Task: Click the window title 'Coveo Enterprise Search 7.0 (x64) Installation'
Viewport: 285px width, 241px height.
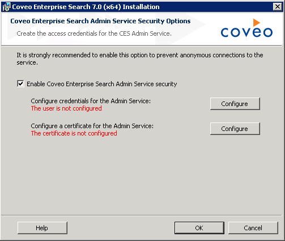Action: click(86, 7)
